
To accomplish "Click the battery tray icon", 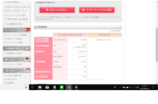I will pos(124,87).
